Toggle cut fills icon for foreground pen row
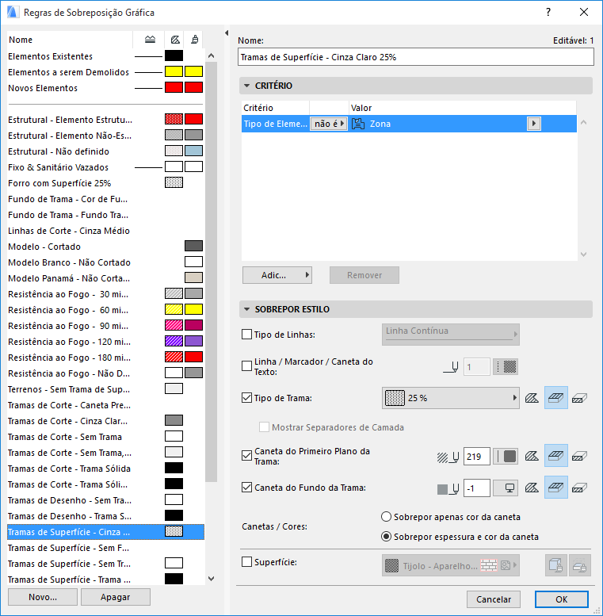The width and height of the screenshot is (603, 616). coord(579,456)
